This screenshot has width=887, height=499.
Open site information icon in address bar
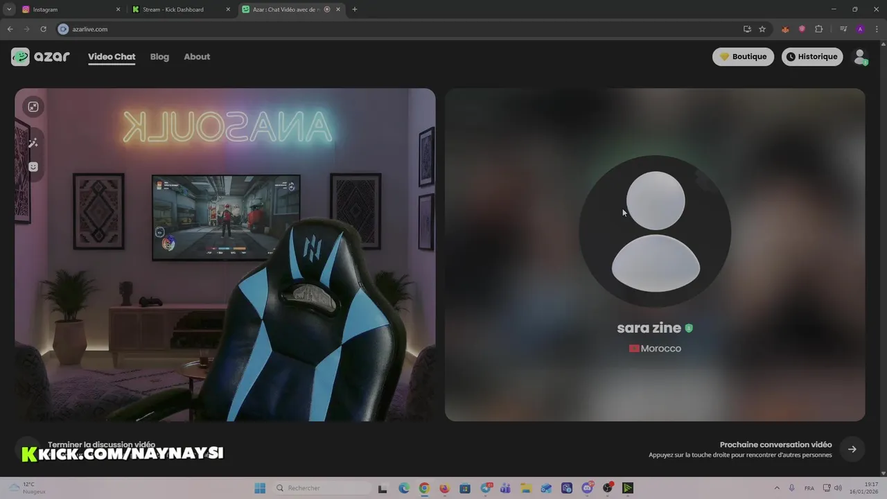(63, 29)
